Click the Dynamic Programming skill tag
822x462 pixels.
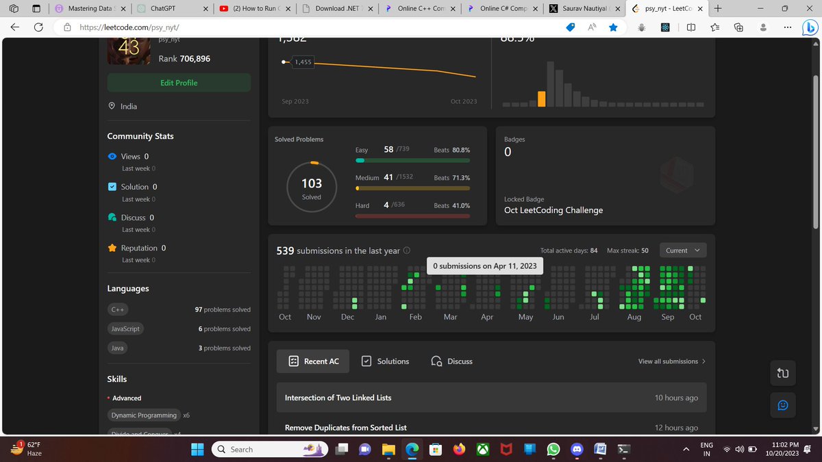(144, 415)
